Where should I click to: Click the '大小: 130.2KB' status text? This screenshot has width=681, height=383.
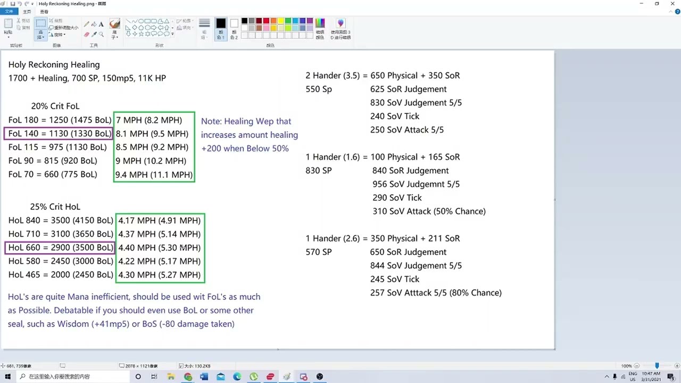(x=197, y=366)
